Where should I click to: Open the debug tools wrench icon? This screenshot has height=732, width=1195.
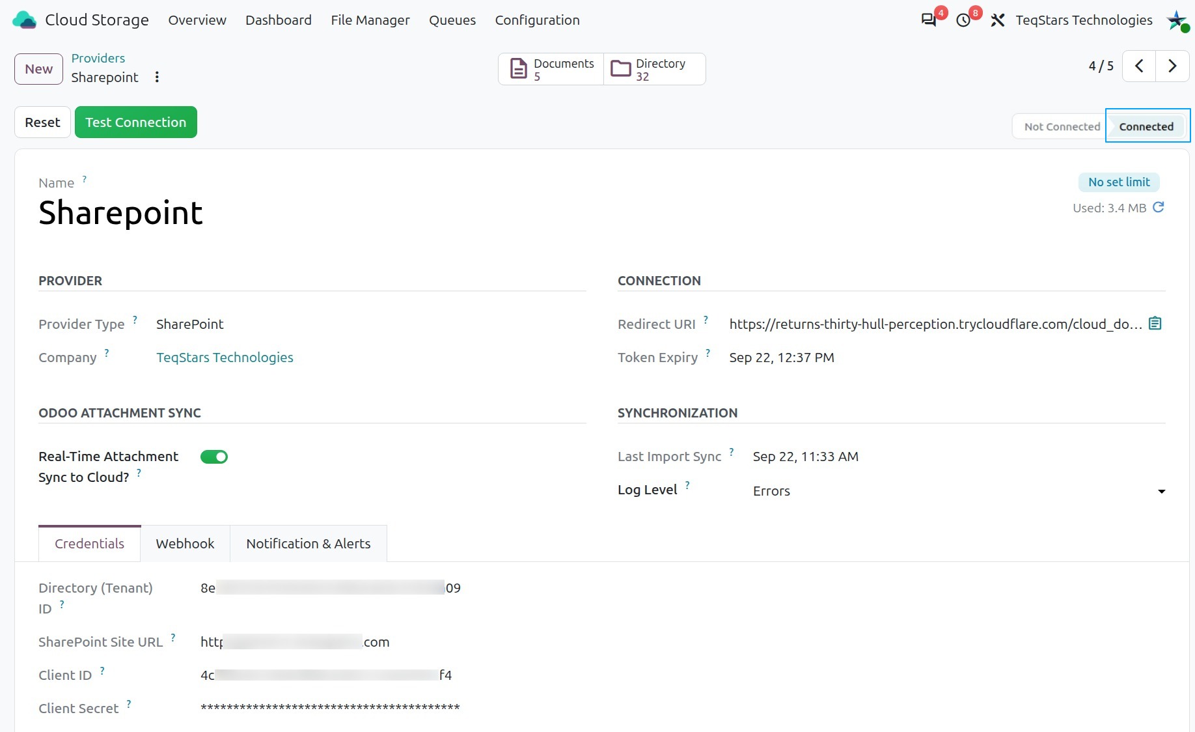[998, 20]
